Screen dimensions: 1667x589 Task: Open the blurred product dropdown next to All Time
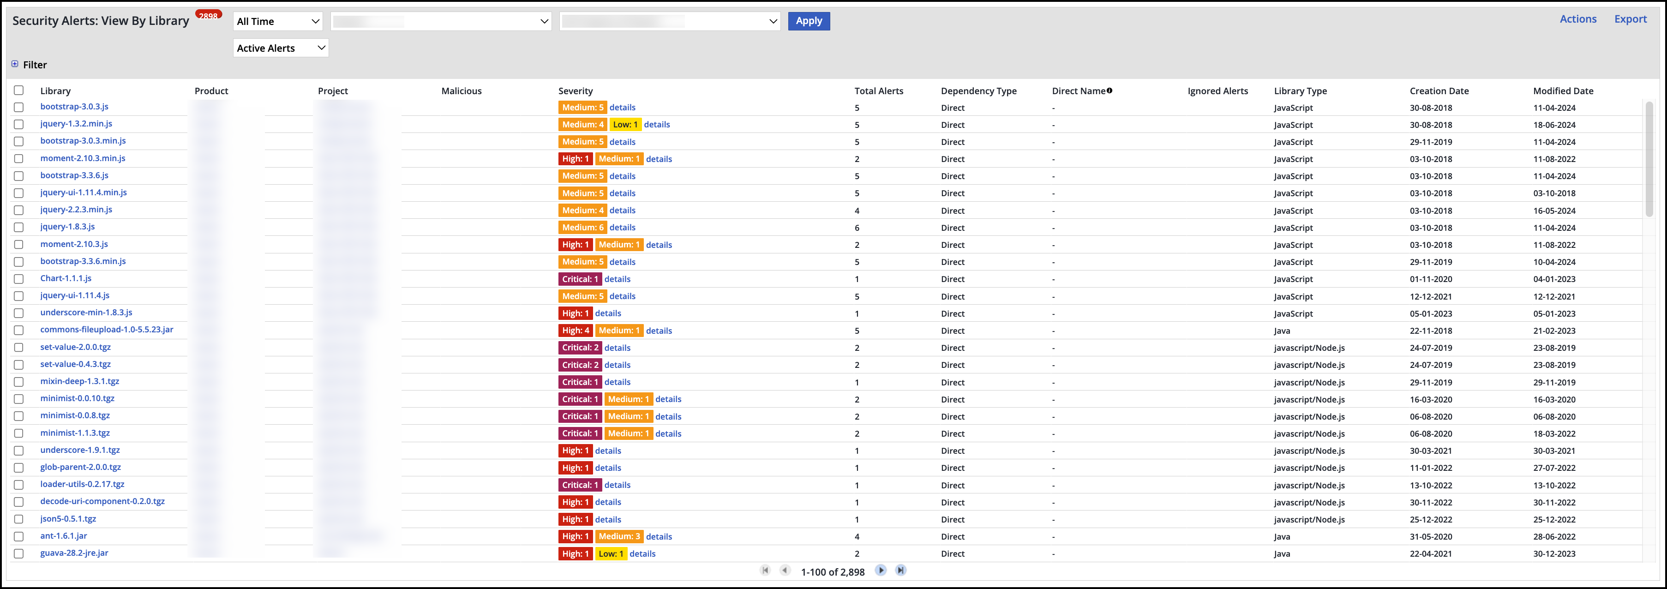441,21
